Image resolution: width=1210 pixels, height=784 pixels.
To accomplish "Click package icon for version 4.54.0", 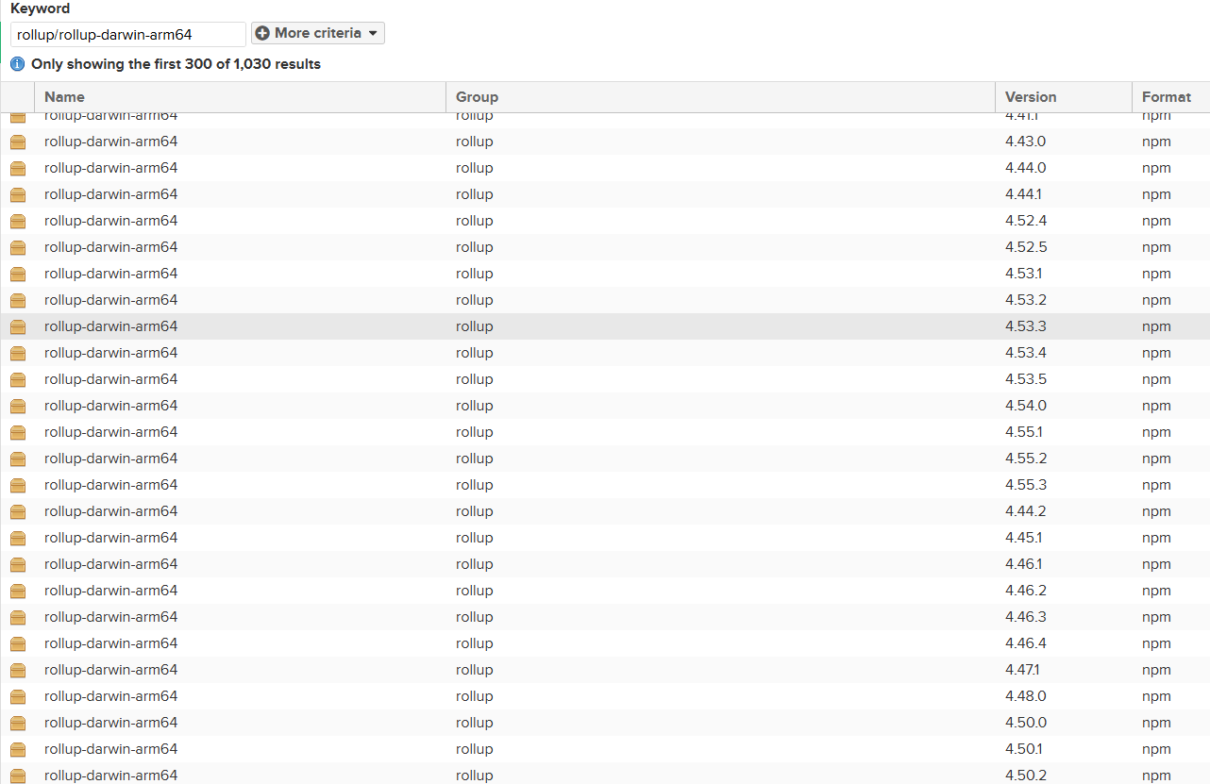I will click(x=18, y=406).
